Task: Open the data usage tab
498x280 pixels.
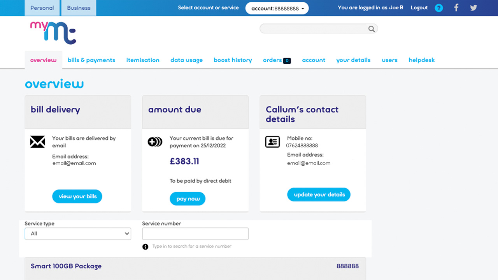Action: [x=186, y=60]
